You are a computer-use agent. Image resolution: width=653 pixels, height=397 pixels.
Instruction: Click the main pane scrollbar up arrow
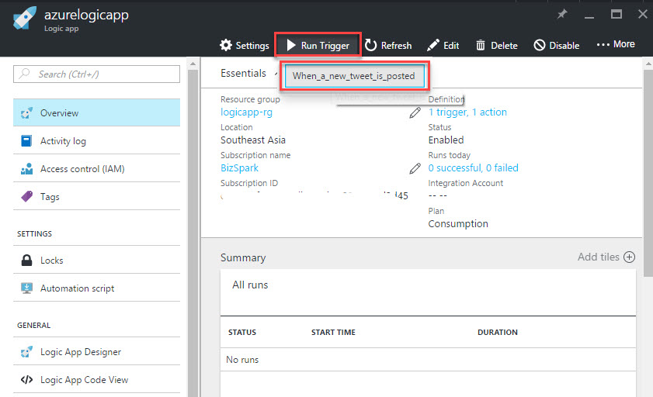[x=648, y=64]
